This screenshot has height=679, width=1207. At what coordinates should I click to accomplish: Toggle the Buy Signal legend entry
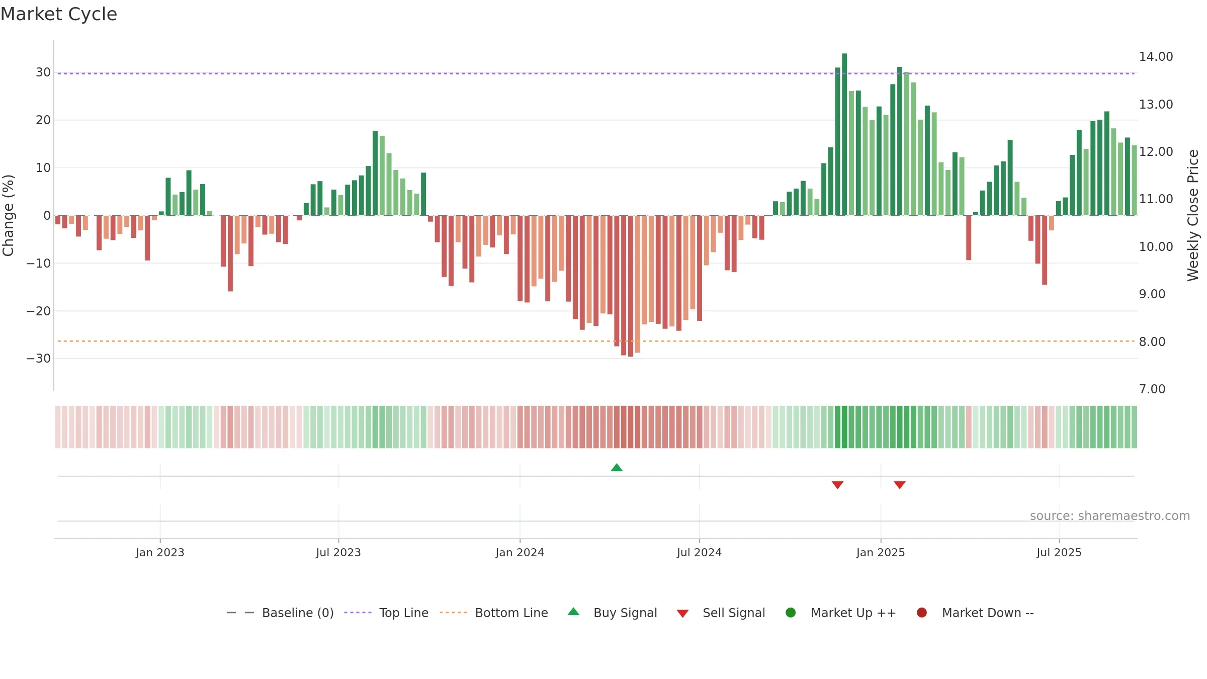pos(612,613)
